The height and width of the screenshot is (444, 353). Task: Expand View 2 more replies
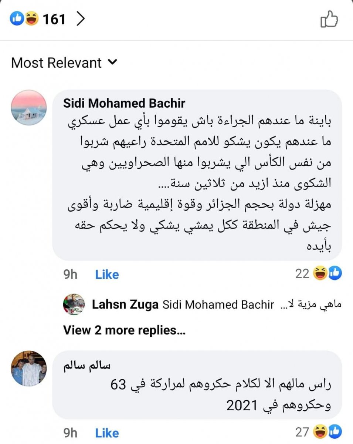pos(124,330)
